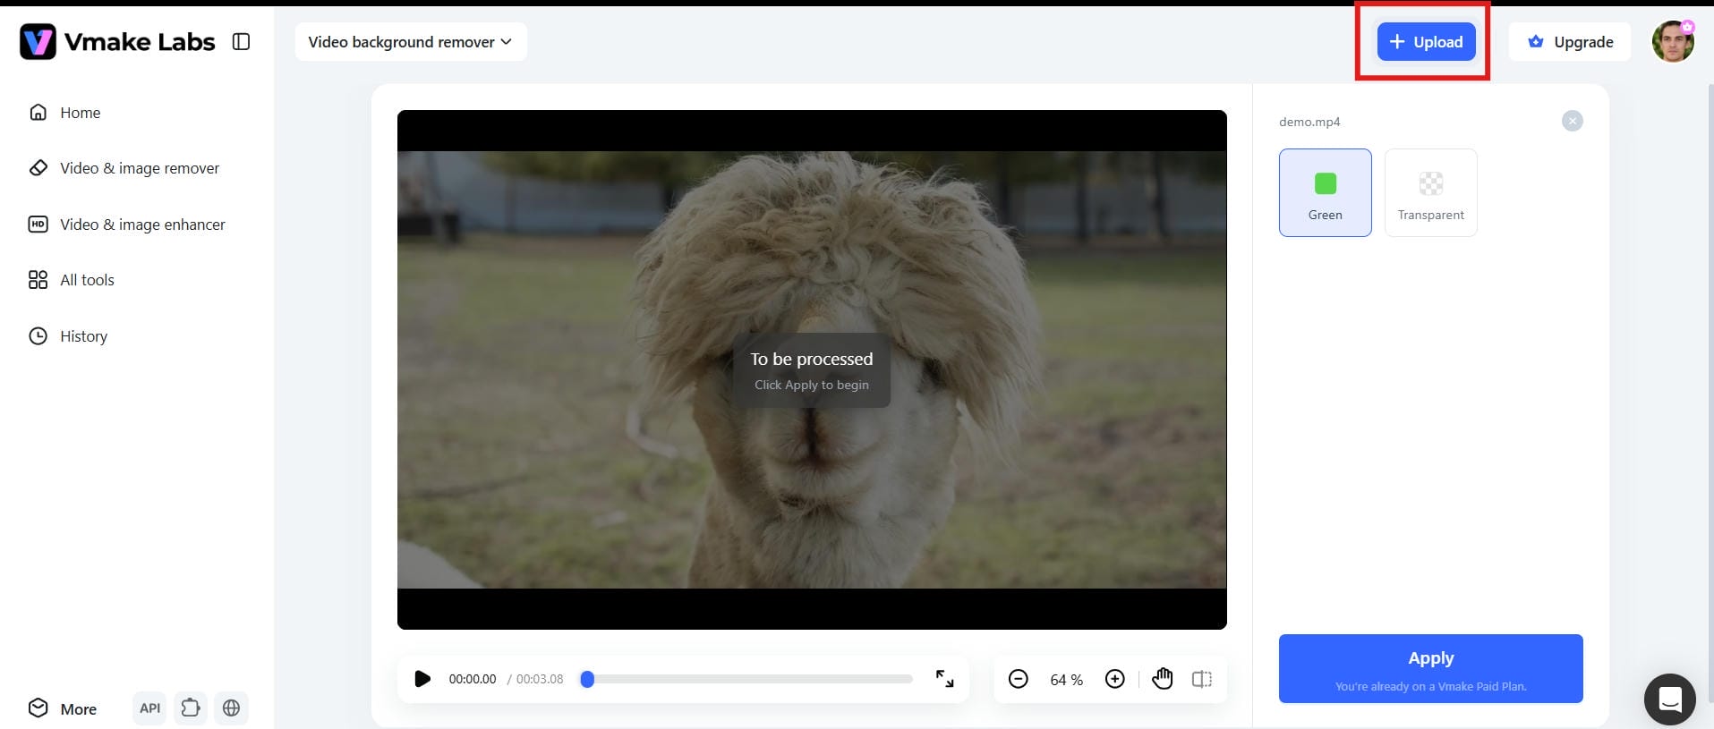
Task: Enter fullscreen preview mode
Action: [944, 679]
